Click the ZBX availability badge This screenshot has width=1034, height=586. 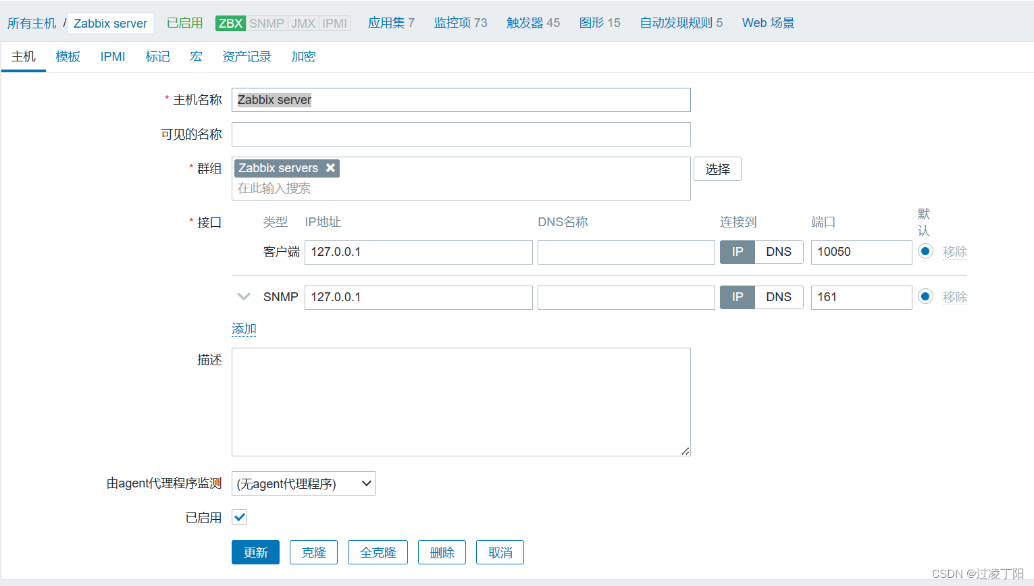tap(230, 23)
